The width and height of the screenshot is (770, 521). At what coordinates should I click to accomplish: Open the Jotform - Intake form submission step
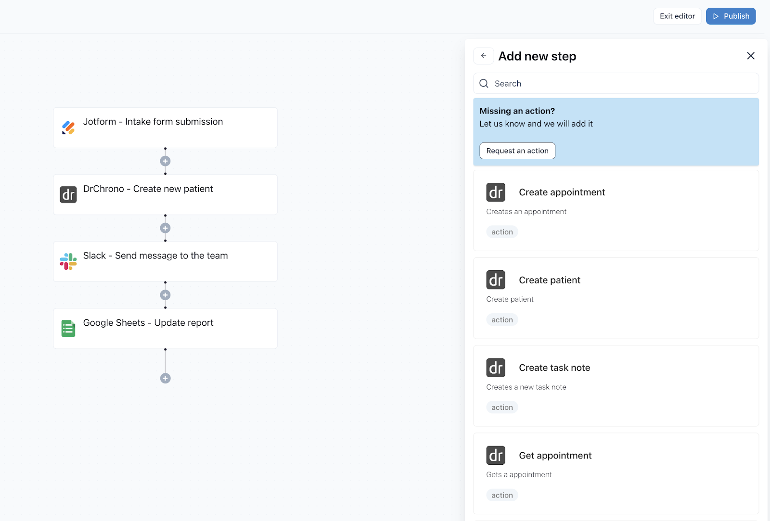165,127
